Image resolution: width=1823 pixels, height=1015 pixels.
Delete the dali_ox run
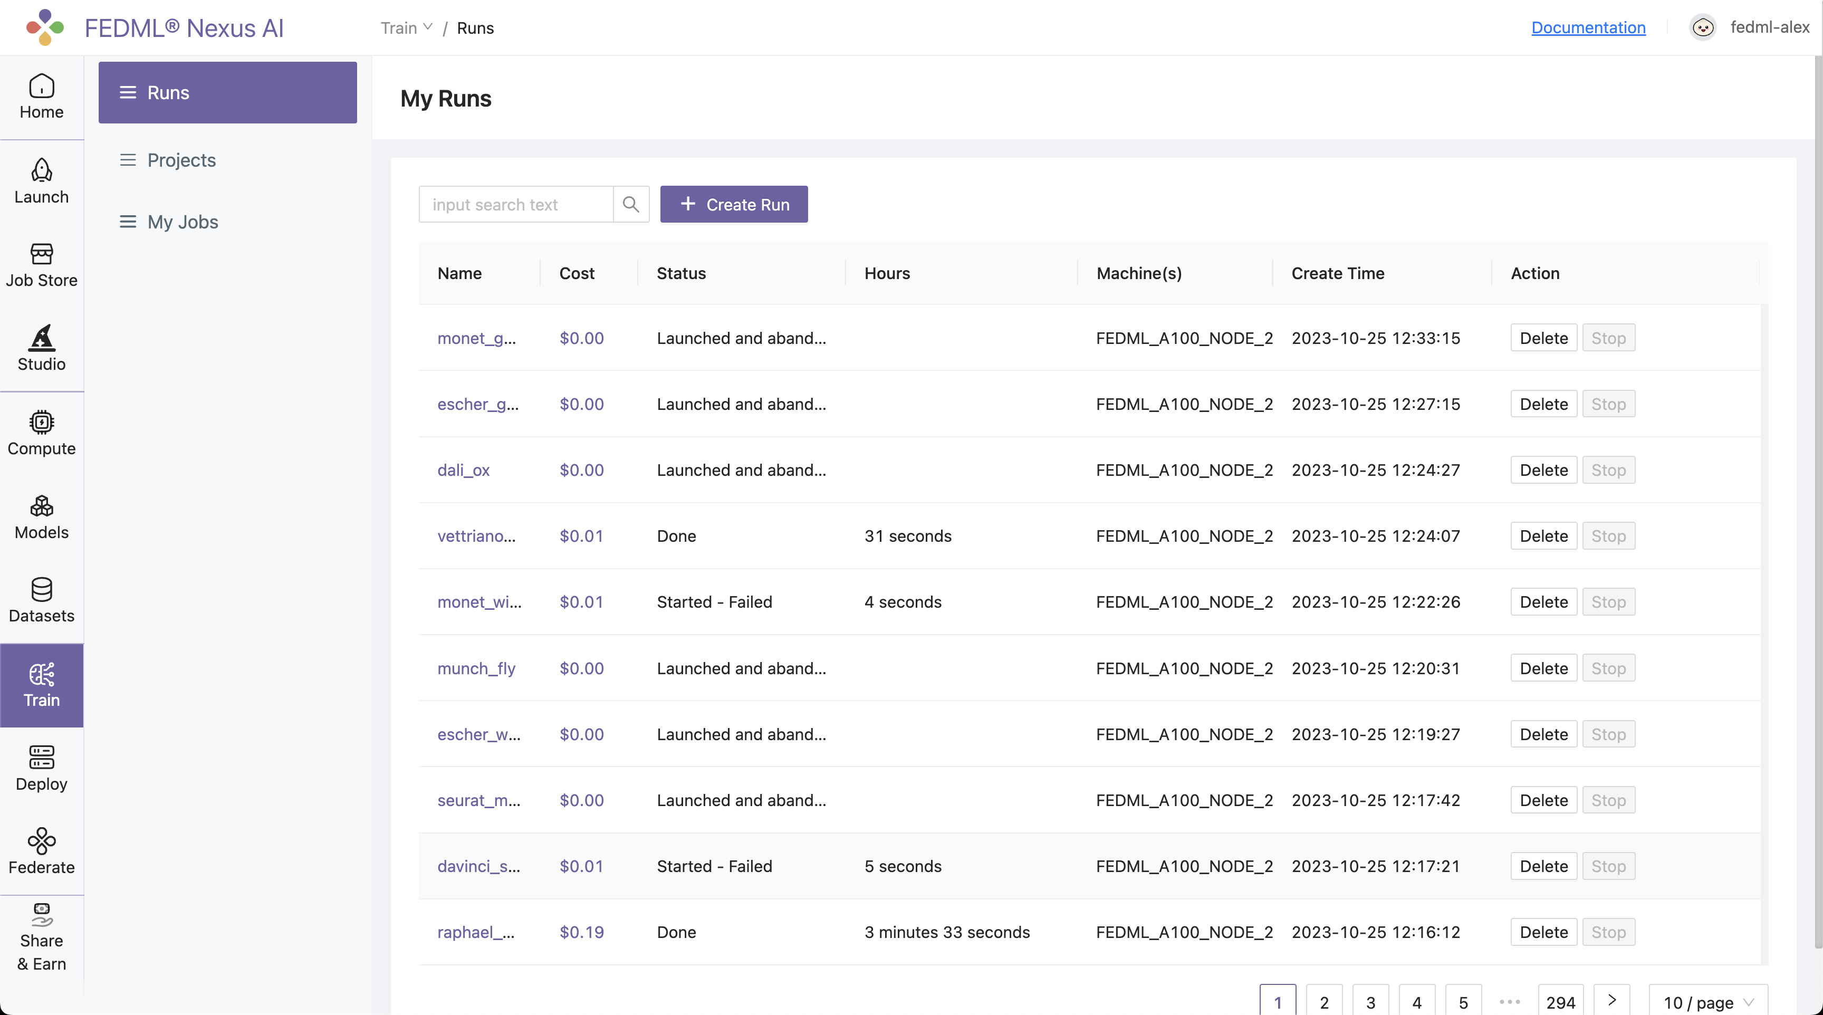pyautogui.click(x=1543, y=470)
